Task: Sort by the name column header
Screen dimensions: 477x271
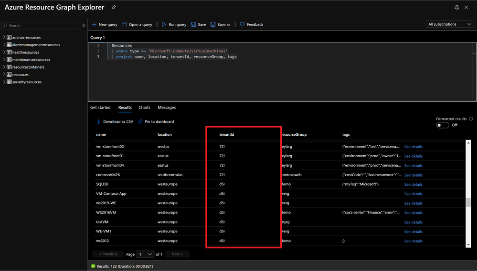Action: 101,134
